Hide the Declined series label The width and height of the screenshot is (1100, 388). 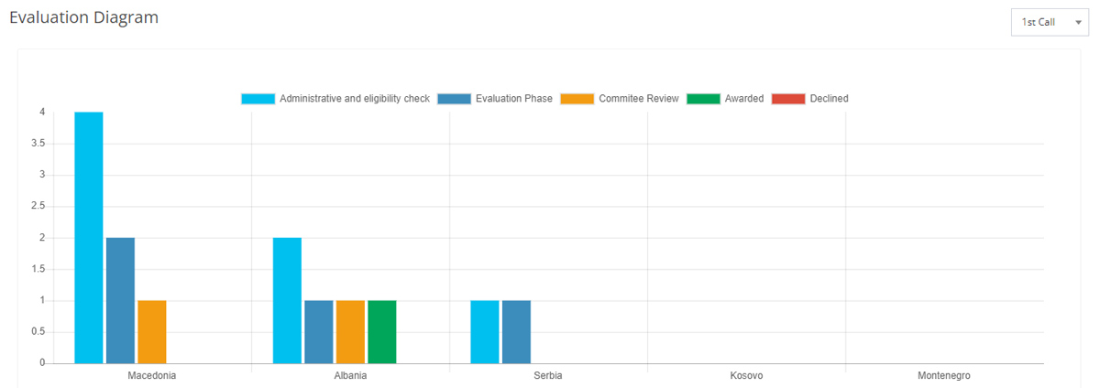(830, 99)
